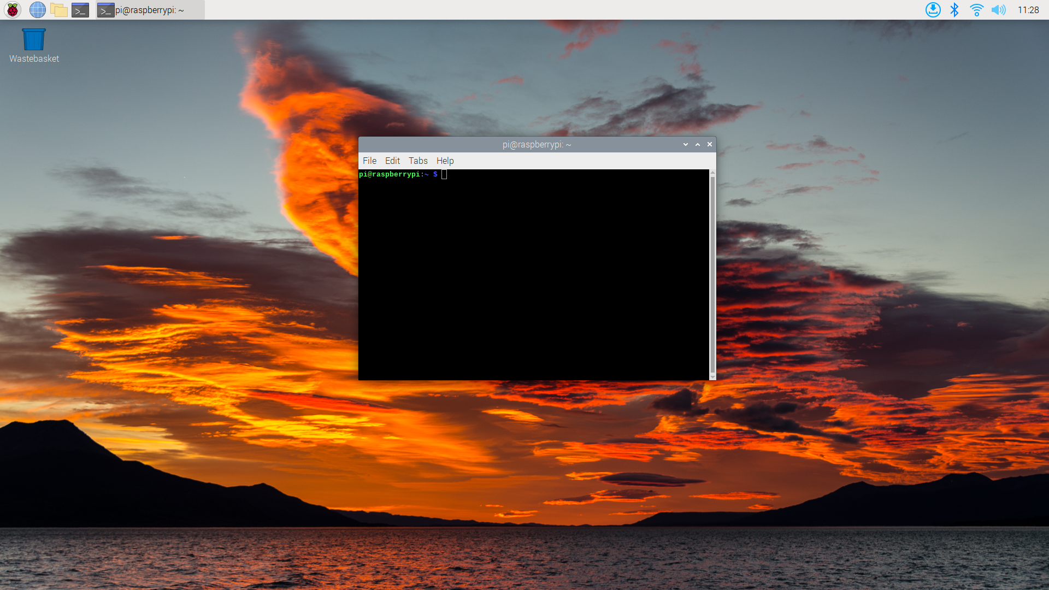Open the File Manager folder icon
This screenshot has height=590, width=1049.
click(58, 10)
